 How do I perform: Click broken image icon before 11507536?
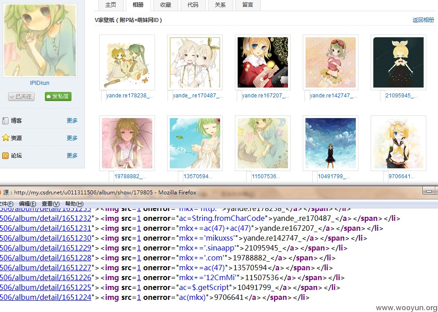[x=249, y=176]
